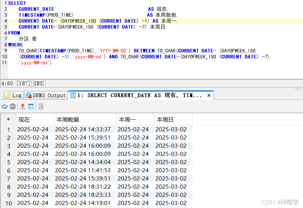The image size is (303, 208).
Task: Click the grid view icon in toolbar
Action: pyautogui.click(x=31, y=106)
